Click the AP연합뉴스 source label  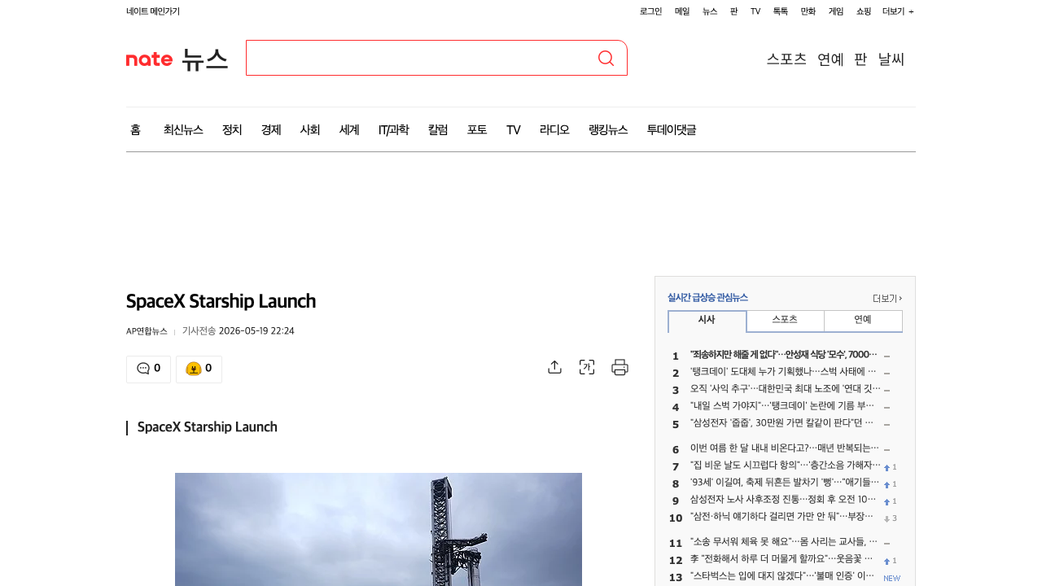147,331
